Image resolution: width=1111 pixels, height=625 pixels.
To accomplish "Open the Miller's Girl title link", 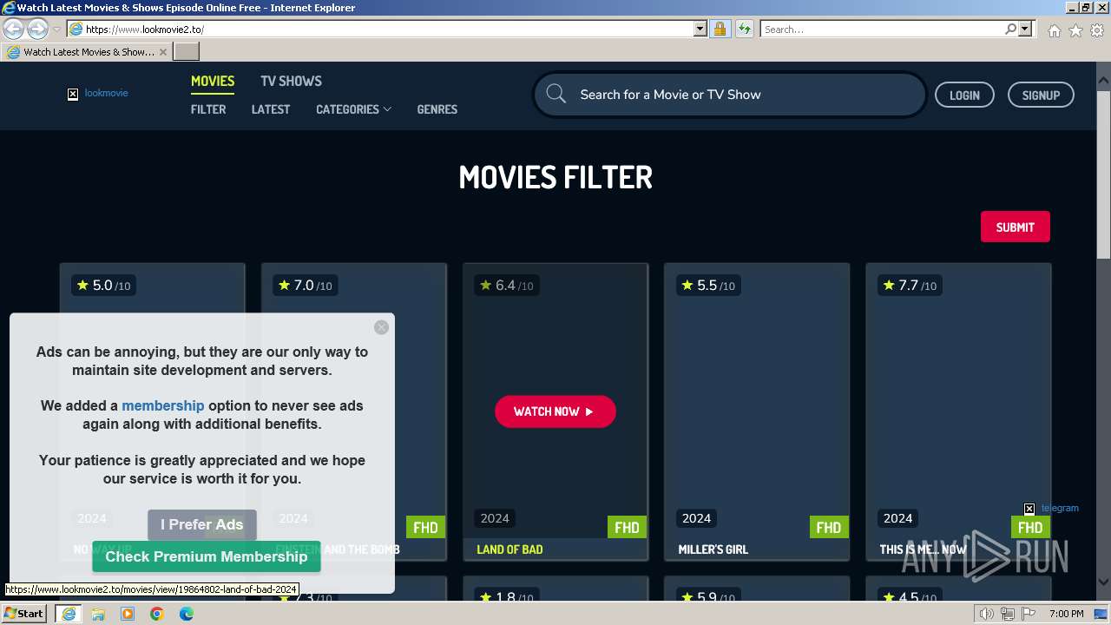I will point(713,549).
